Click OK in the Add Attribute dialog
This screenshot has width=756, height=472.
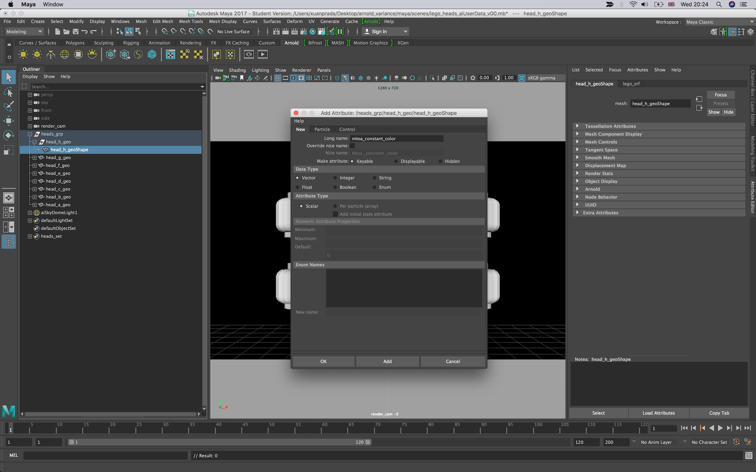(x=323, y=361)
